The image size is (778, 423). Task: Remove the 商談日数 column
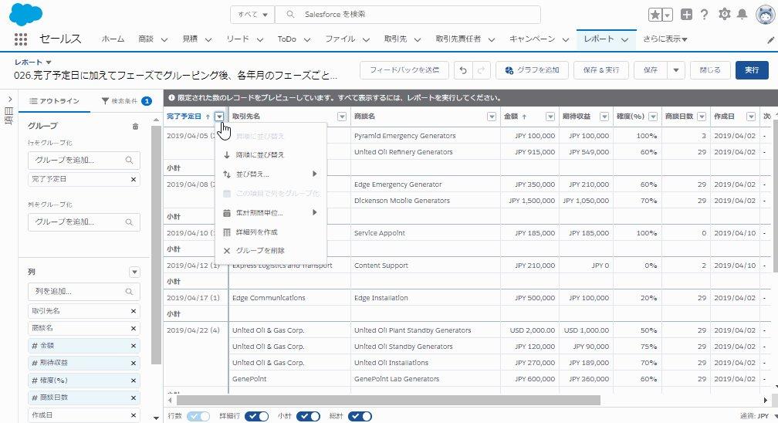[x=134, y=398]
